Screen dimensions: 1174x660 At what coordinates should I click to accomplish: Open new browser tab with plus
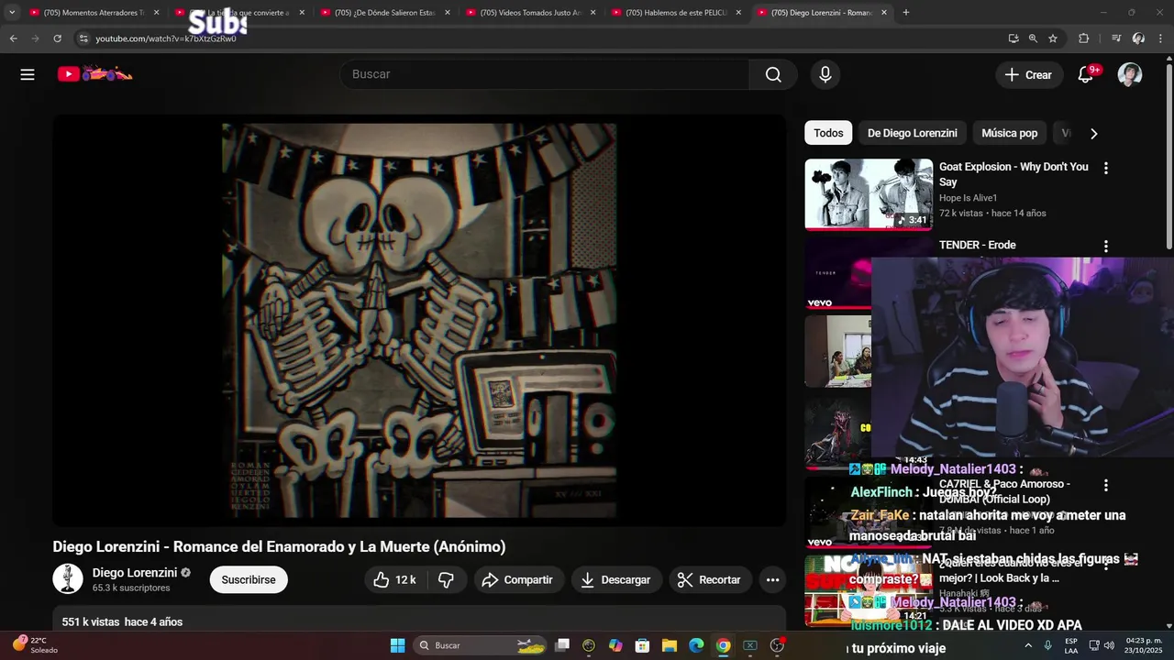click(906, 13)
